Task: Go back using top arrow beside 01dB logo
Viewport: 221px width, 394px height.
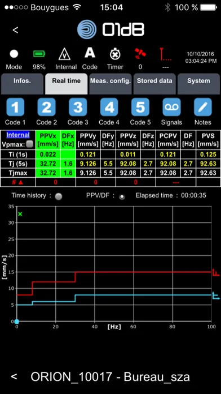Action: pos(15,30)
